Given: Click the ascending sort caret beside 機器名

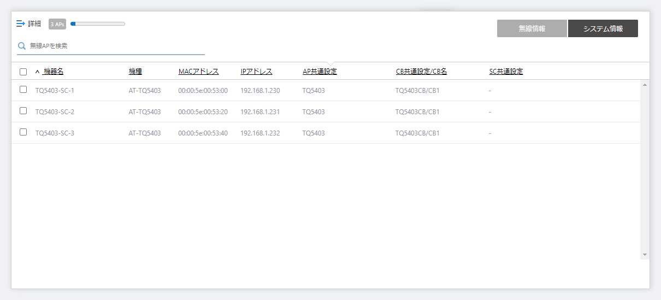Looking at the screenshot, I should pyautogui.click(x=38, y=72).
